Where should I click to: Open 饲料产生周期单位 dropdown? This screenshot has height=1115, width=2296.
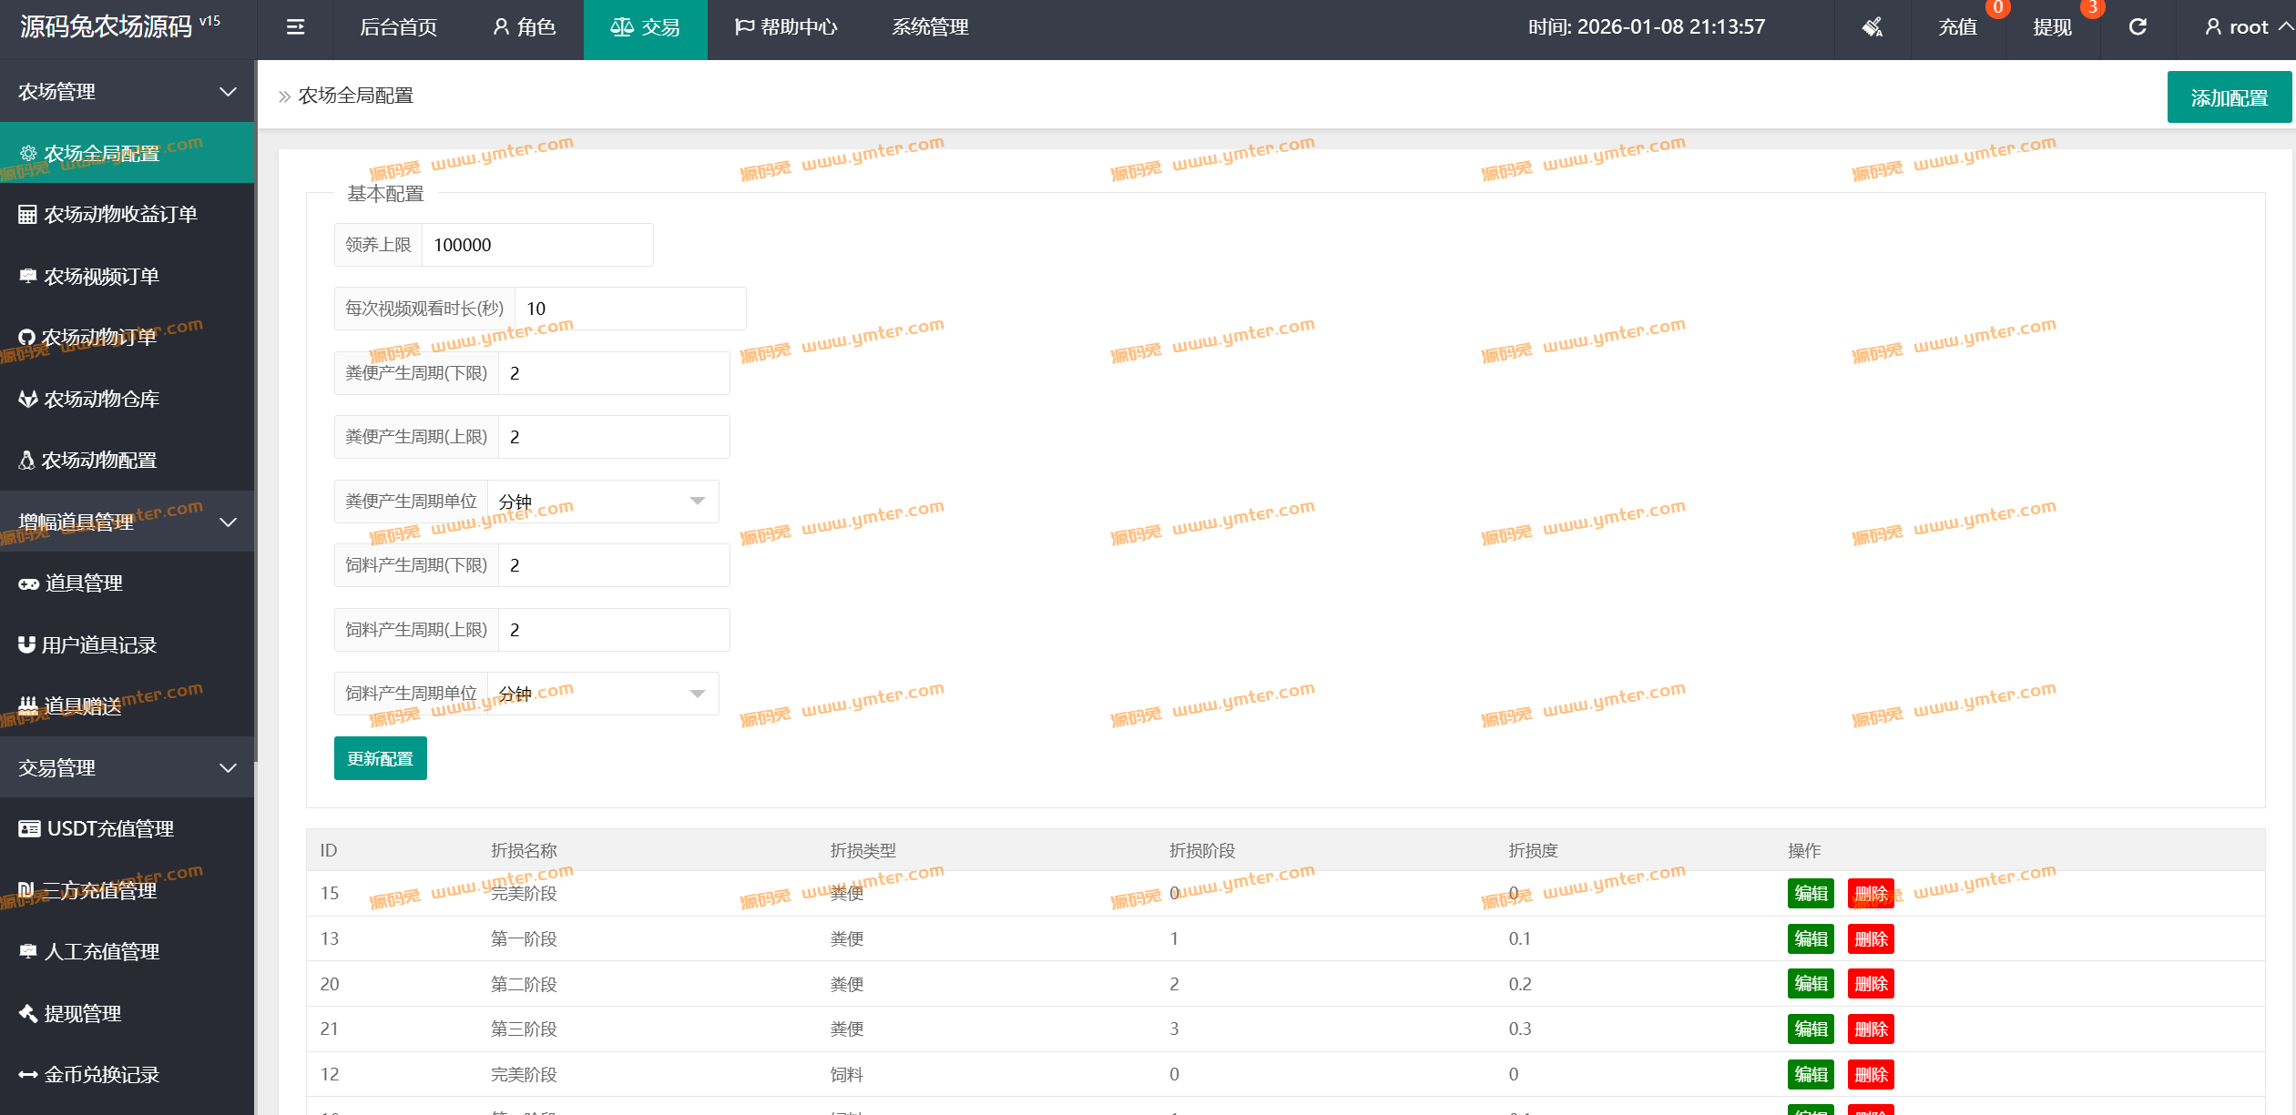tap(602, 694)
